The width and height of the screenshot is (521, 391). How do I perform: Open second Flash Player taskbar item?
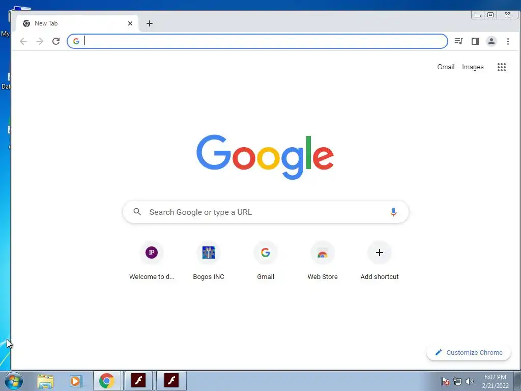pyautogui.click(x=171, y=381)
